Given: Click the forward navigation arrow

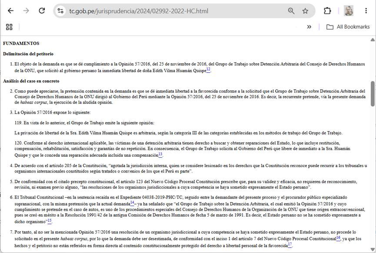Looking at the screenshot, I should click(x=26, y=11).
